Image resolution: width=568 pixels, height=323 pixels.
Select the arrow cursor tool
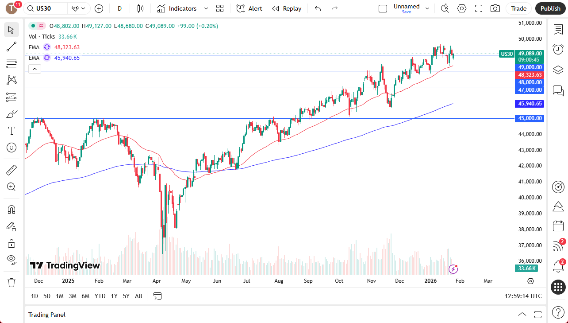click(x=12, y=30)
